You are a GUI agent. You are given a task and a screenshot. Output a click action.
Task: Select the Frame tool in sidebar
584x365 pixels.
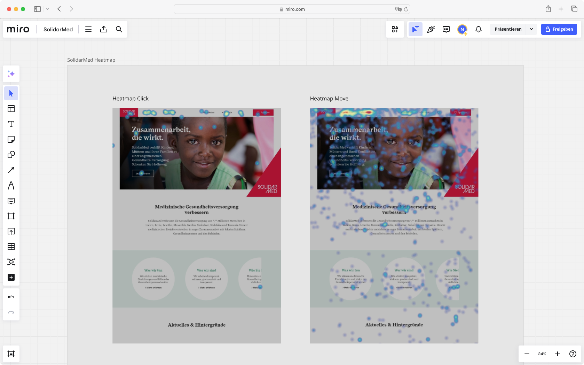coord(11,216)
